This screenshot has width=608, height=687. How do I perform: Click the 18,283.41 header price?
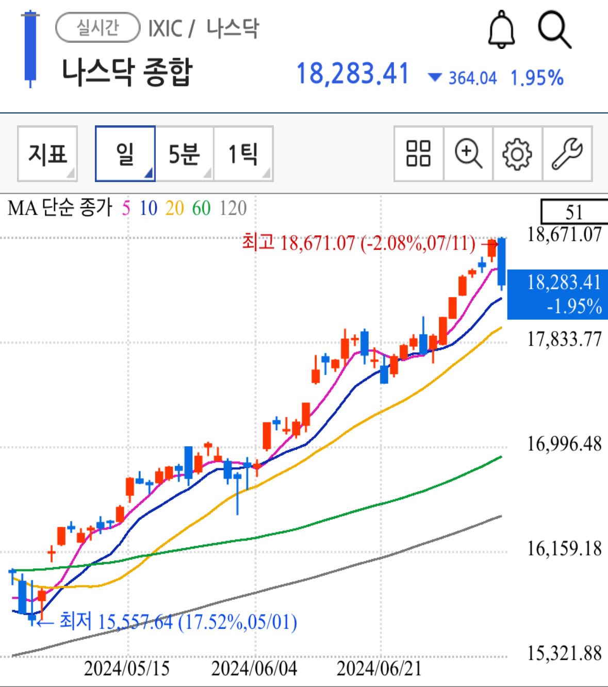353,73
